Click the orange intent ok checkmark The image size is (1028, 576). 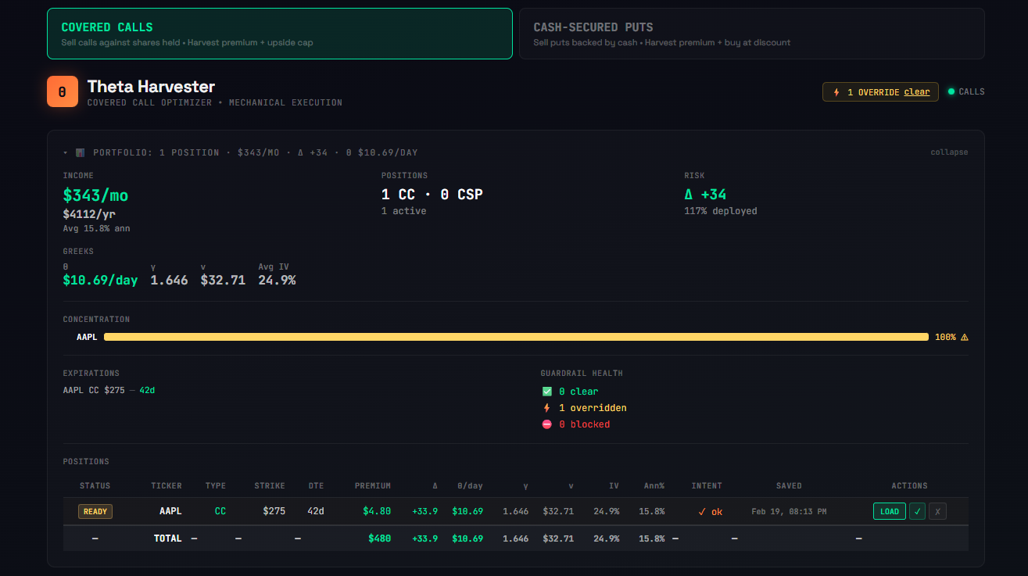click(702, 512)
